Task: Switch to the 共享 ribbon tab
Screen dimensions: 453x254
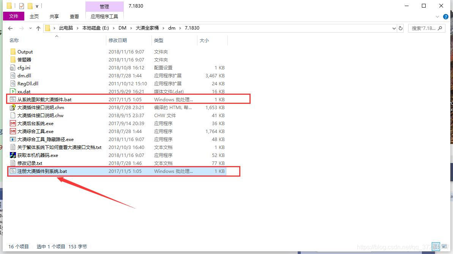Action: click(x=54, y=16)
